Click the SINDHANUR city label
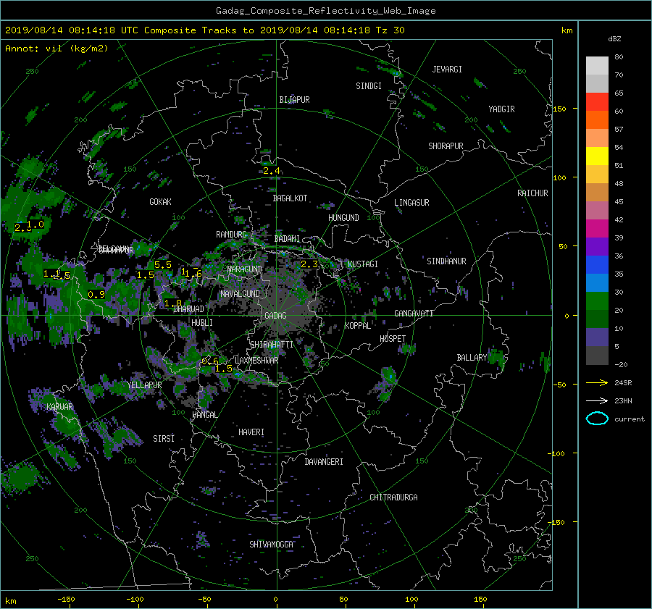Image resolution: width=652 pixels, height=609 pixels. pos(446,261)
